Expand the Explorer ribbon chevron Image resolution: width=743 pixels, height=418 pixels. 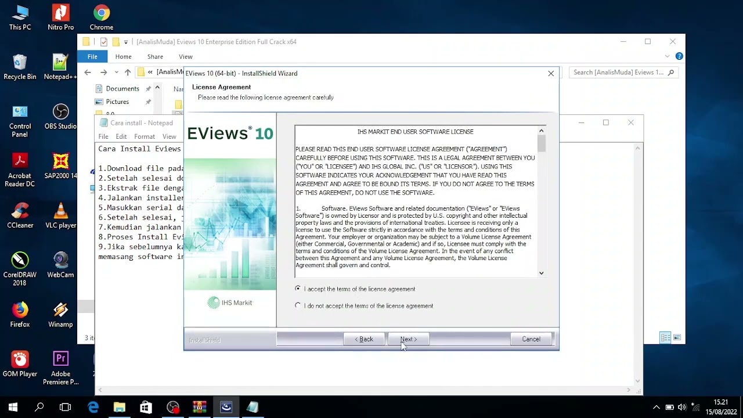click(x=667, y=56)
